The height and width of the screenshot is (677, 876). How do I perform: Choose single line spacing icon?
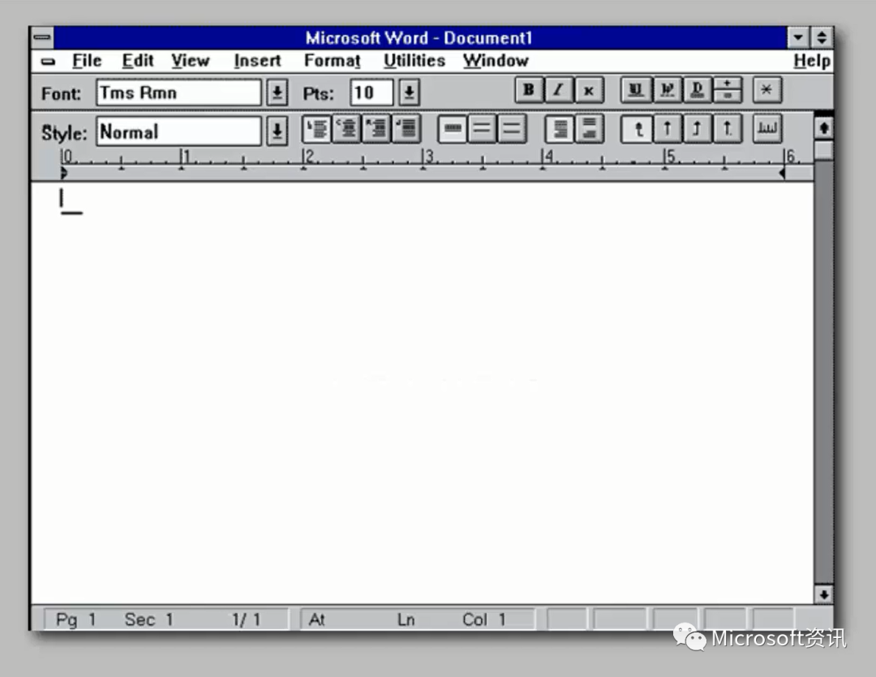pos(453,129)
